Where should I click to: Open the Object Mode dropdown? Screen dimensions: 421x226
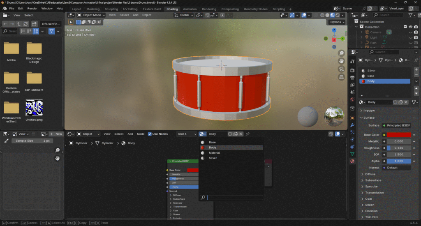(92, 15)
